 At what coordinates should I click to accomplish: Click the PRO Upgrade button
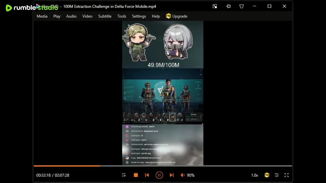pyautogui.click(x=177, y=16)
